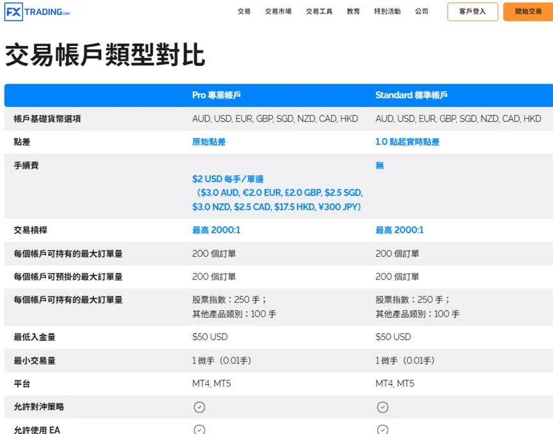Screen dimensions: 553x434
Task: Click the 點差 row label
Action: coord(22,142)
